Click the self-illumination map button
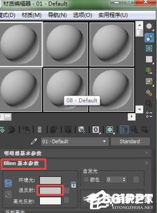This screenshot has height=213, width=157. (x=136, y=180)
